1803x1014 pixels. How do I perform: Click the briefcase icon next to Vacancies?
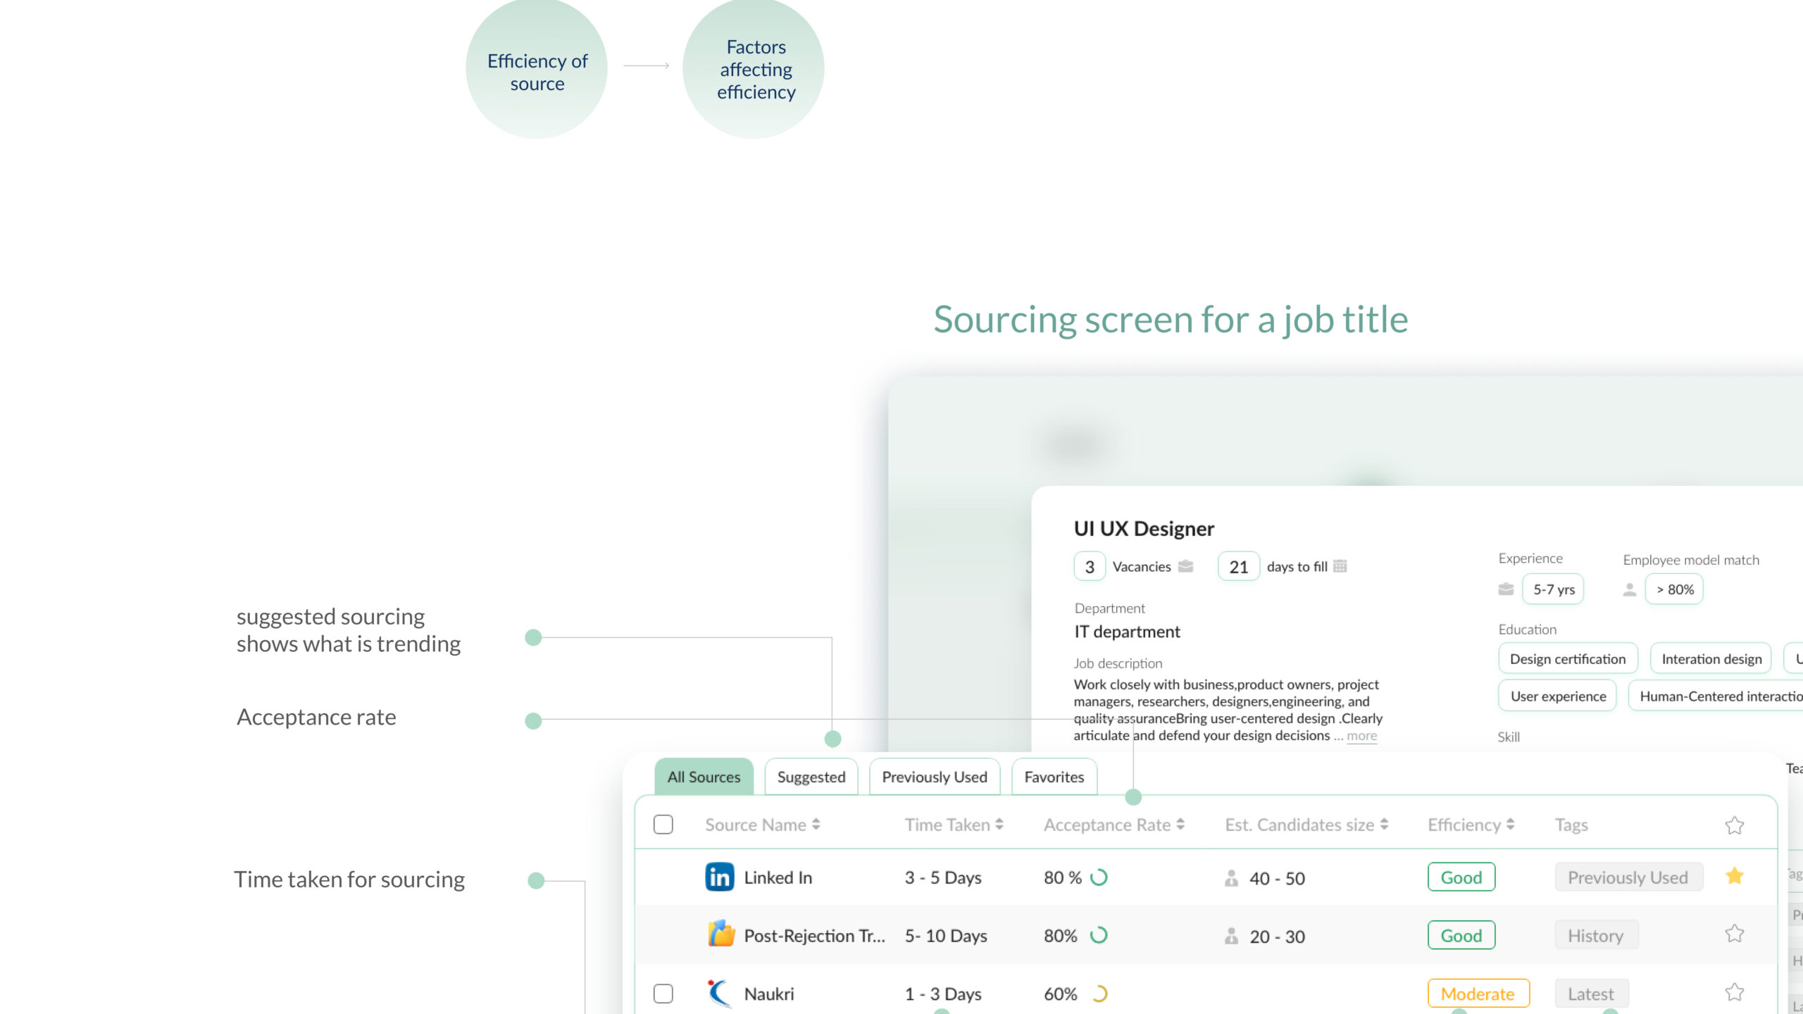[1186, 566]
